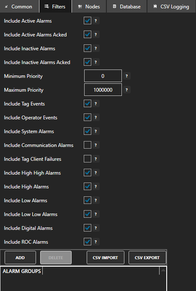Uncheck Include Active Alarms checkbox
The width and height of the screenshot is (196, 291).
(x=88, y=21)
